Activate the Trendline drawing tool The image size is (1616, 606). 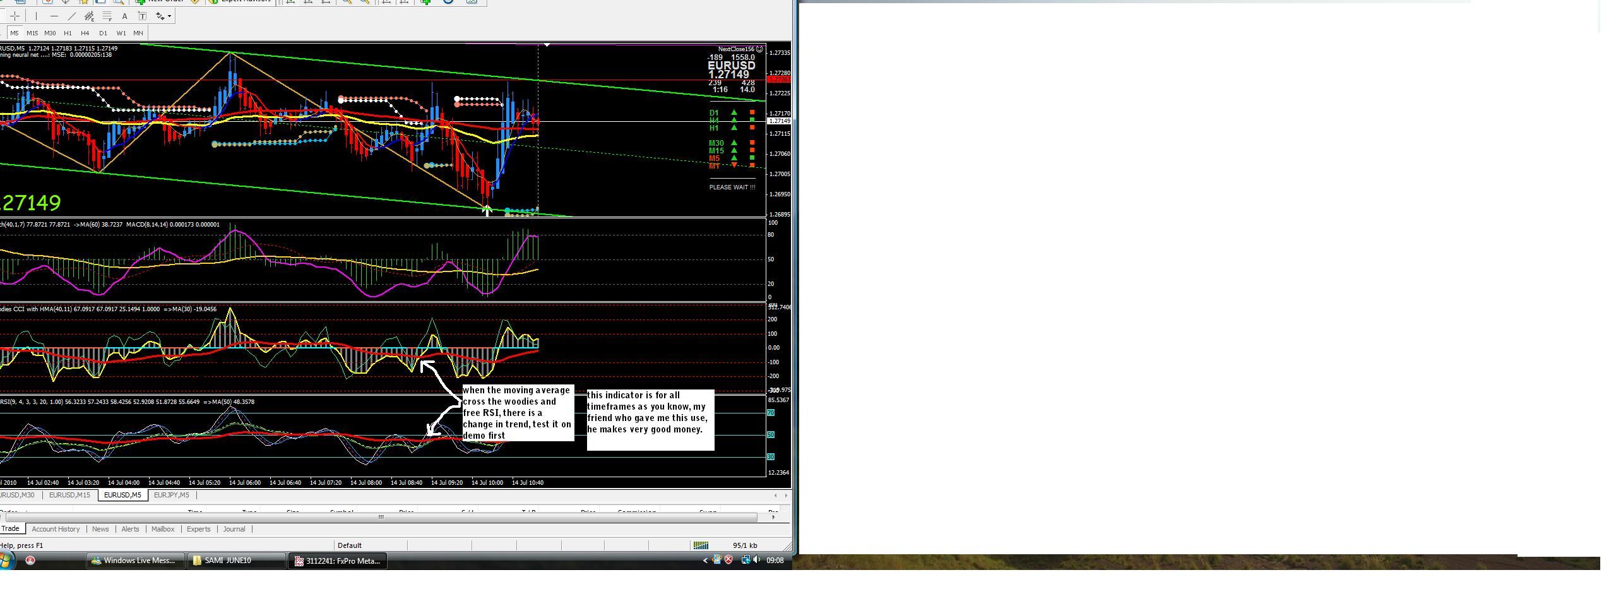pyautogui.click(x=71, y=16)
